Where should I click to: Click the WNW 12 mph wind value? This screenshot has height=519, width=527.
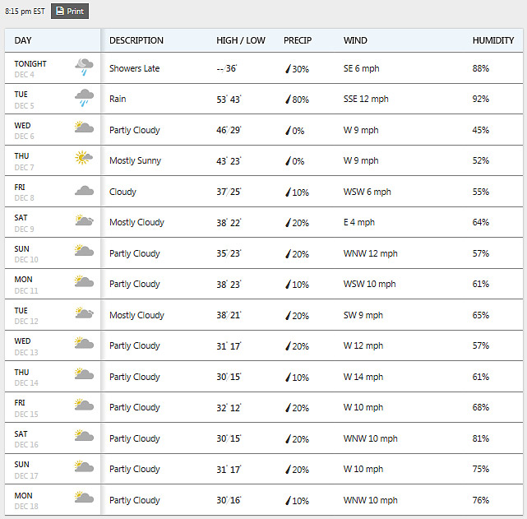(x=370, y=253)
